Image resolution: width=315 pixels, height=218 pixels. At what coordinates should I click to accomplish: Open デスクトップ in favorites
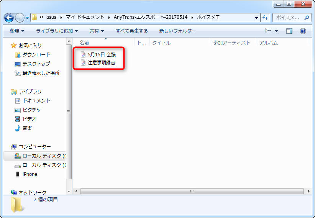(36, 64)
